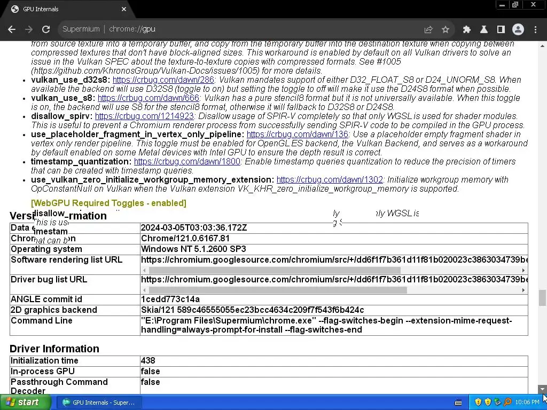Click the 10:06 PM taskbar clock
Image resolution: width=547 pixels, height=410 pixels.
(527, 403)
